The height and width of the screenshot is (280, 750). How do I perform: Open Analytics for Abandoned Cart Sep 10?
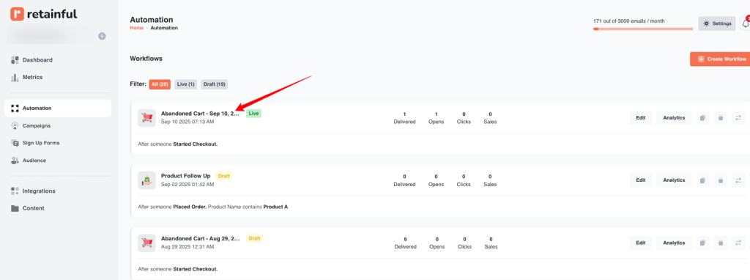click(x=674, y=118)
